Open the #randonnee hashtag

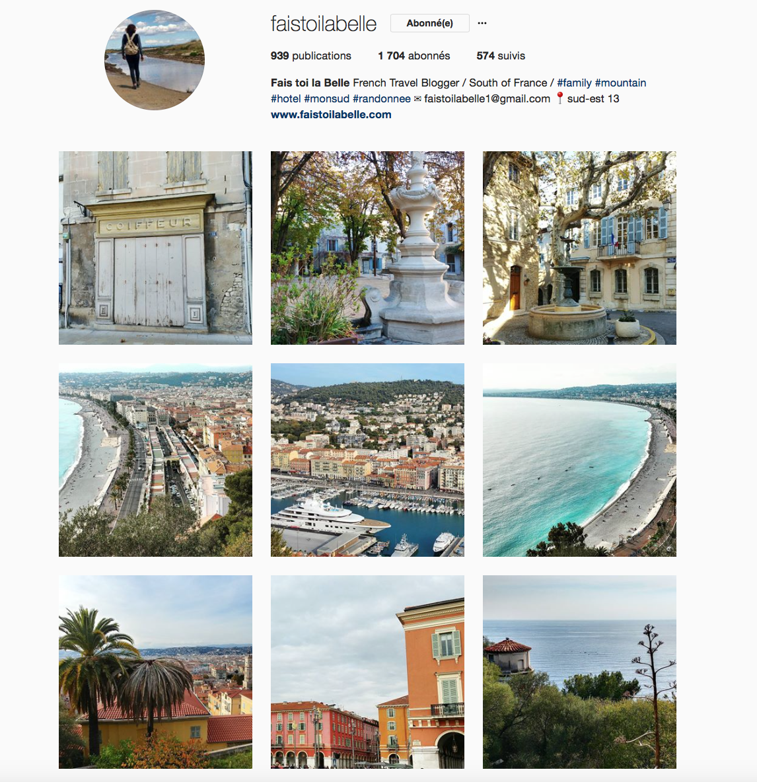pos(382,99)
